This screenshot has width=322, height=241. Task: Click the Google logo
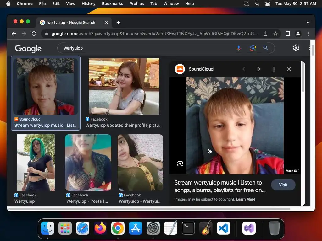click(28, 49)
